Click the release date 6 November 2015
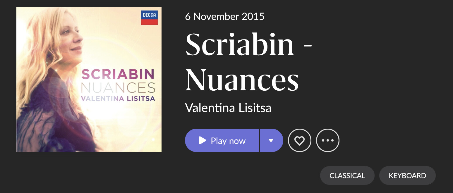The height and width of the screenshot is (193, 453). [225, 16]
